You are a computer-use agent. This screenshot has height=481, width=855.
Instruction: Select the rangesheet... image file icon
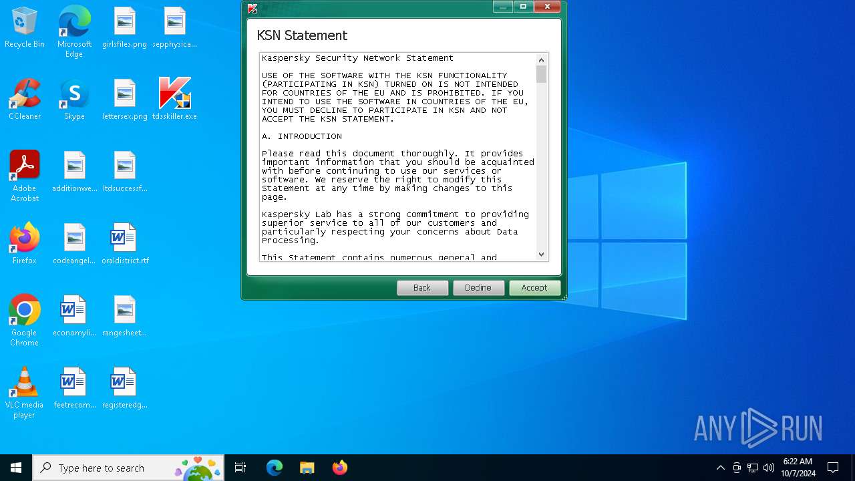pos(124,316)
